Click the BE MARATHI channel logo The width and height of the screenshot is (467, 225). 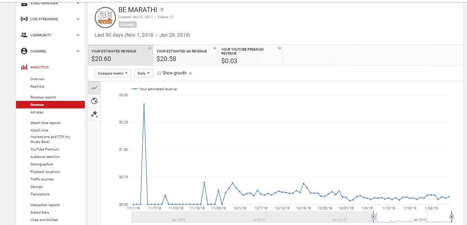105,17
